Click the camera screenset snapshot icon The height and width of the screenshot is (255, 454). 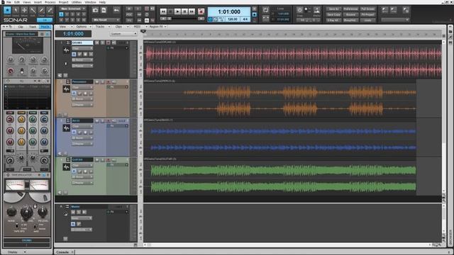pos(95,10)
